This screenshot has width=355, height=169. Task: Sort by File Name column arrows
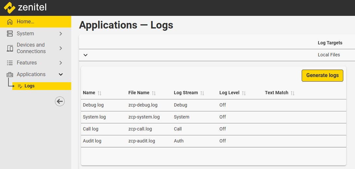(x=154, y=93)
